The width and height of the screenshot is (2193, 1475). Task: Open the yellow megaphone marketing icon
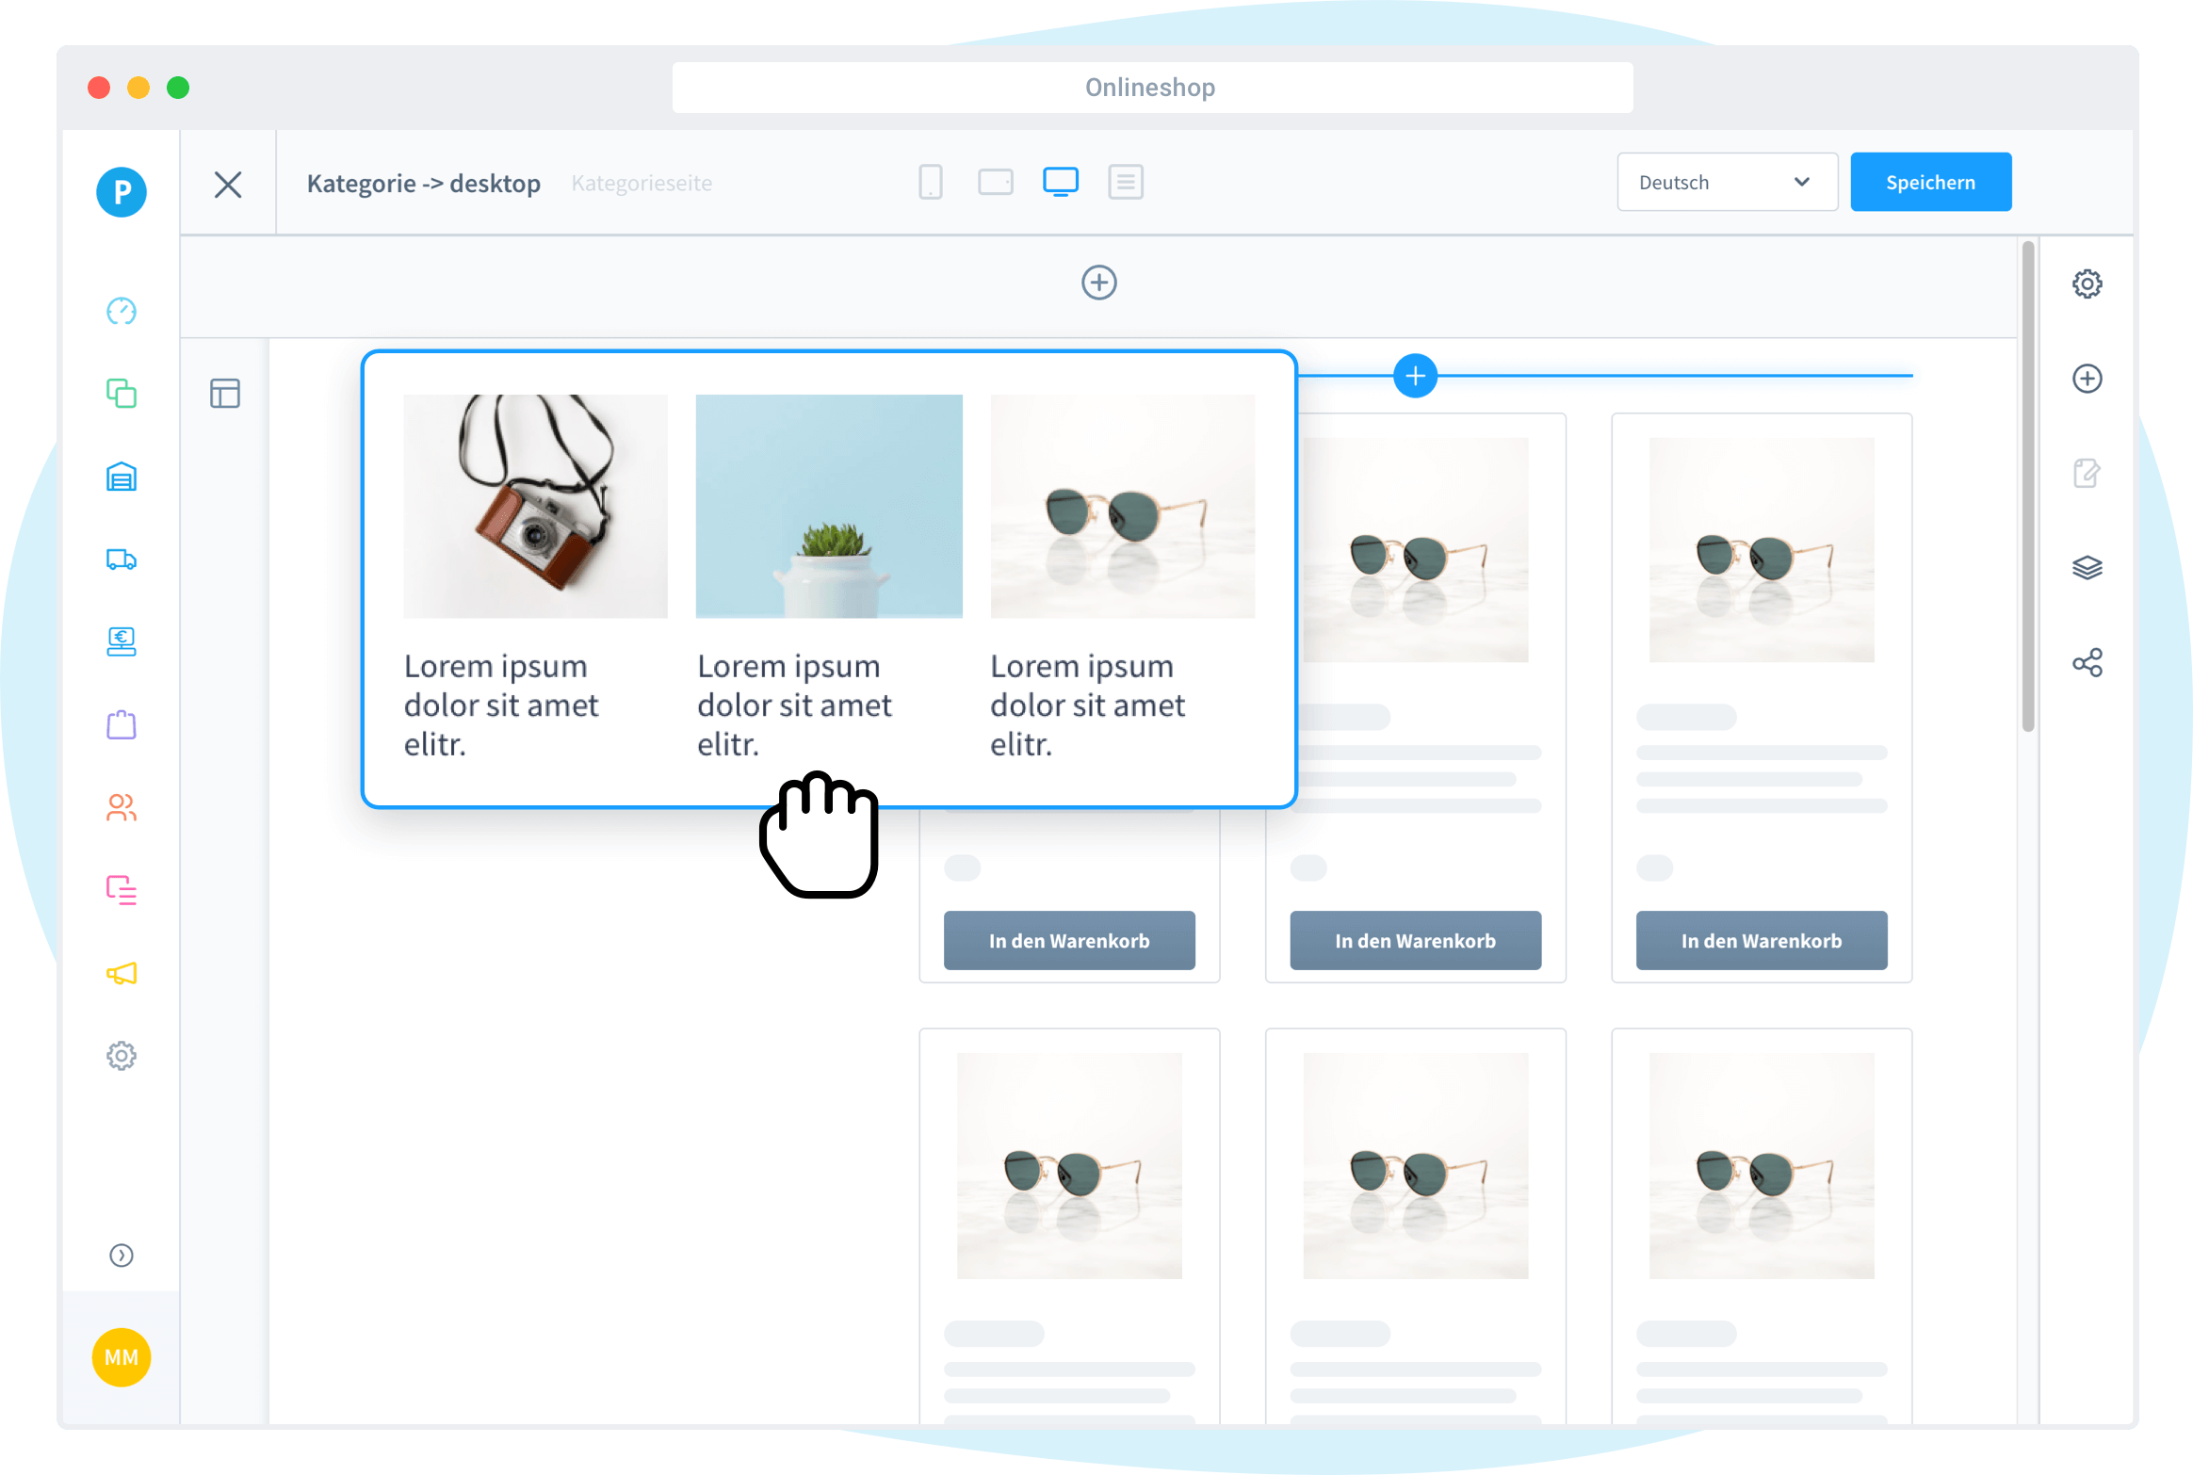(x=122, y=973)
